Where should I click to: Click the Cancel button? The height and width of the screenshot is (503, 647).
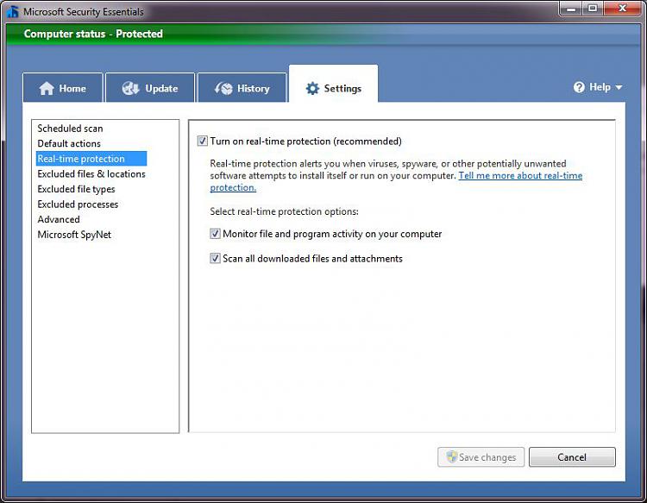point(572,456)
